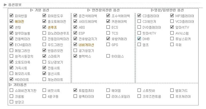Check the 크루즈컨트롤 box
The height and width of the screenshot is (109, 206).
[139, 96]
